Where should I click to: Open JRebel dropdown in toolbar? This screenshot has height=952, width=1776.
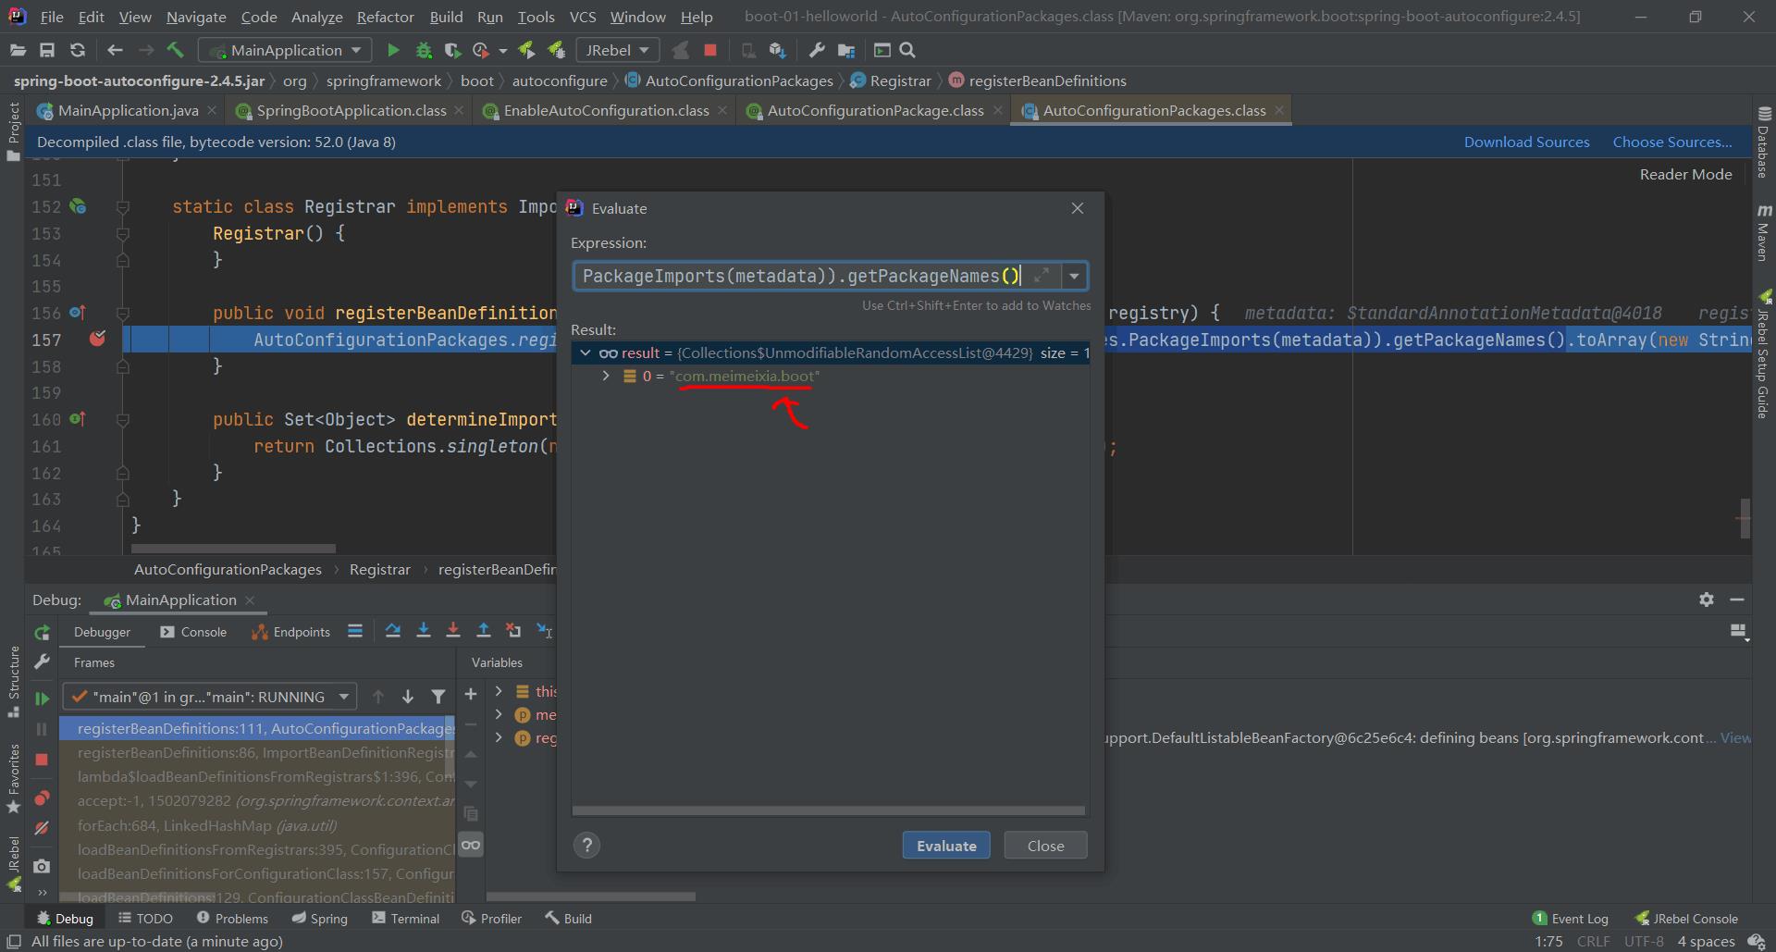point(617,50)
